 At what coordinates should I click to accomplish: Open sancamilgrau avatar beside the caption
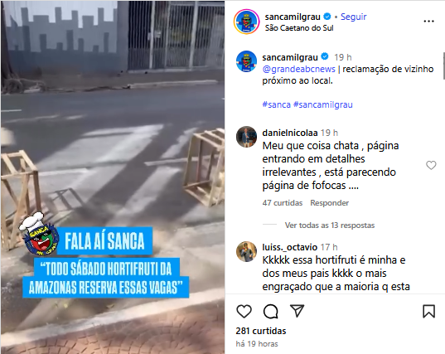[x=246, y=61]
